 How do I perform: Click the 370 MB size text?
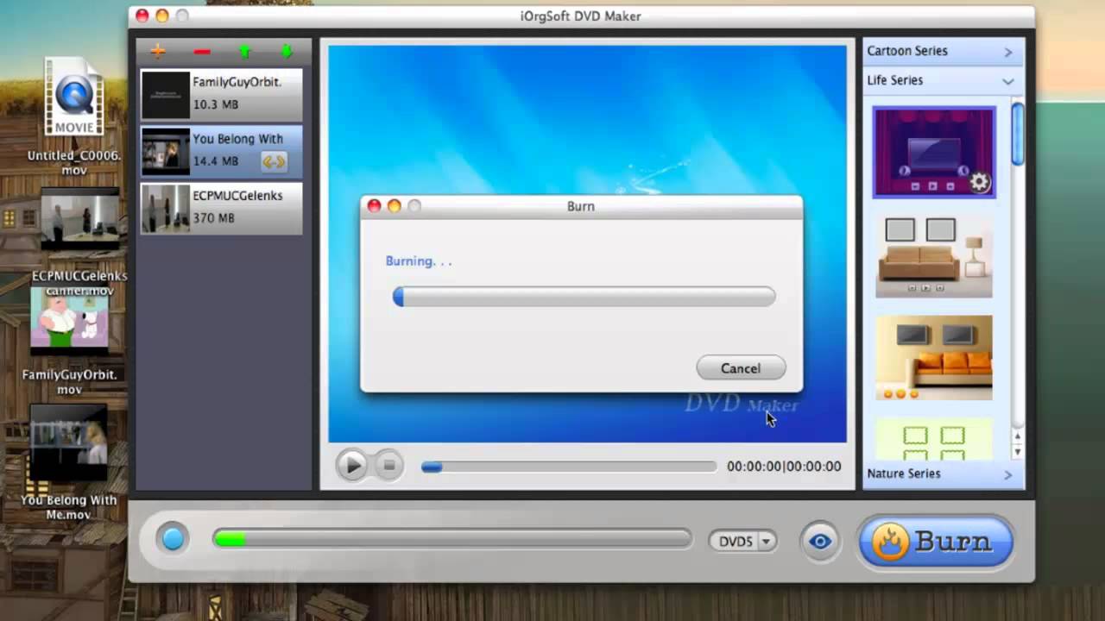pyautogui.click(x=213, y=218)
